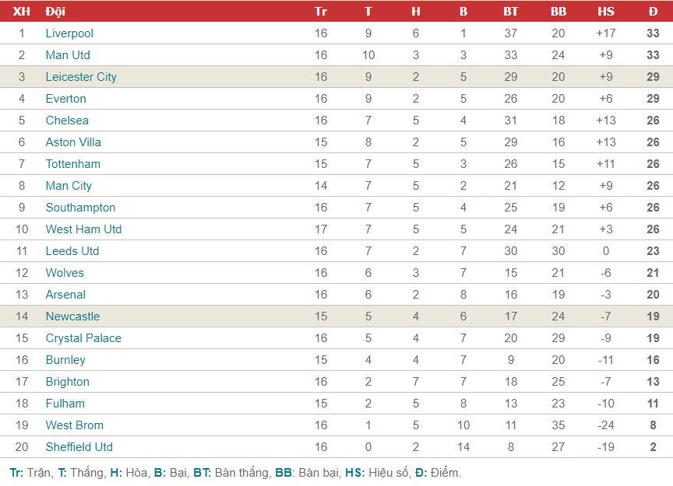This screenshot has height=486, width=673.
Task: Open the Everton team page
Action: click(x=65, y=99)
